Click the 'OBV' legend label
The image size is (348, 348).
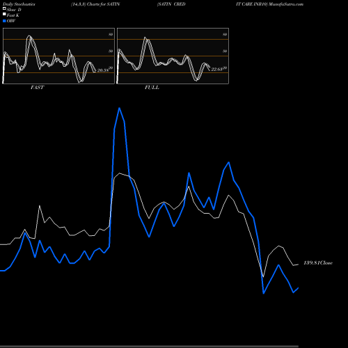(x=11, y=21)
